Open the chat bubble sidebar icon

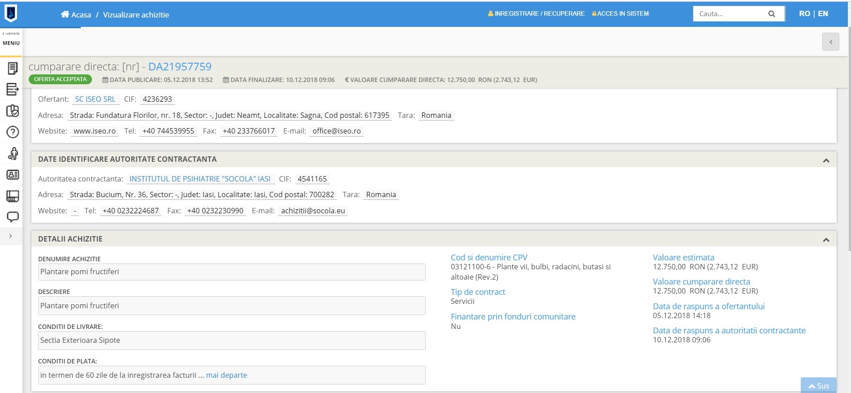13,217
